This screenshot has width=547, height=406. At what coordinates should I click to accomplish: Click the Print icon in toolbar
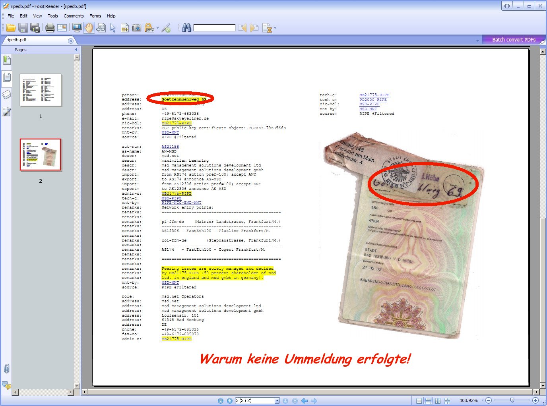50,28
